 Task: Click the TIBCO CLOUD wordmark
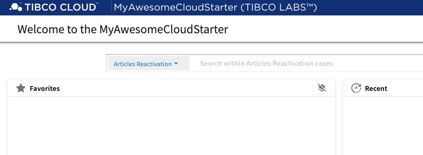60,7
